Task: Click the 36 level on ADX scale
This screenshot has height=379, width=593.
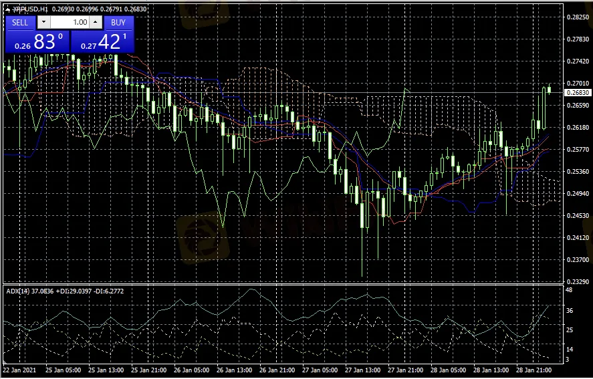Action: [x=569, y=311]
